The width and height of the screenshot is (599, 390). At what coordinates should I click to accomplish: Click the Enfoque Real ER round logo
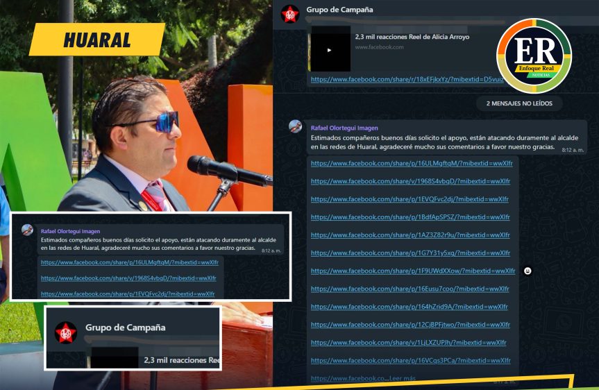pos(534,56)
